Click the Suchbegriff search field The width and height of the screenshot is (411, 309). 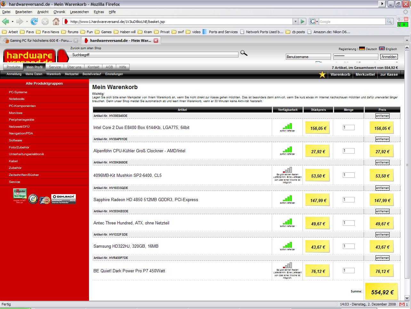click(x=154, y=55)
